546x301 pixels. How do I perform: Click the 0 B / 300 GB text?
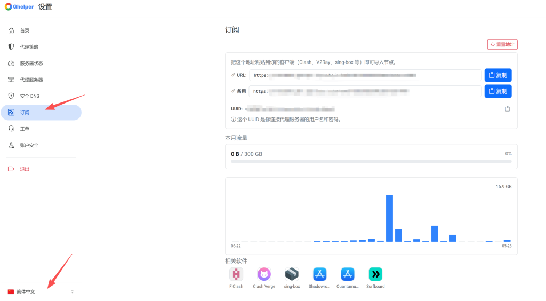[x=246, y=154]
